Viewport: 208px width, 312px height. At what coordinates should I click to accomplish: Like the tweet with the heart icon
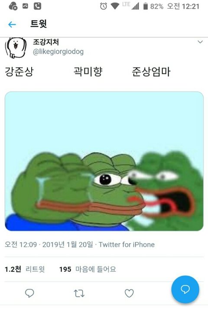point(129,293)
